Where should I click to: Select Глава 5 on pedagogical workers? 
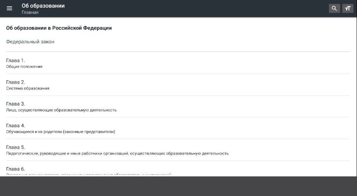coord(178,150)
